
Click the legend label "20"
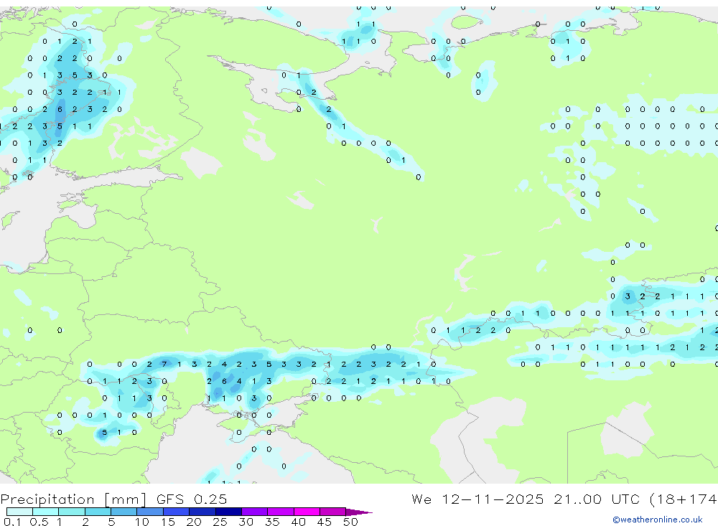[x=194, y=522]
